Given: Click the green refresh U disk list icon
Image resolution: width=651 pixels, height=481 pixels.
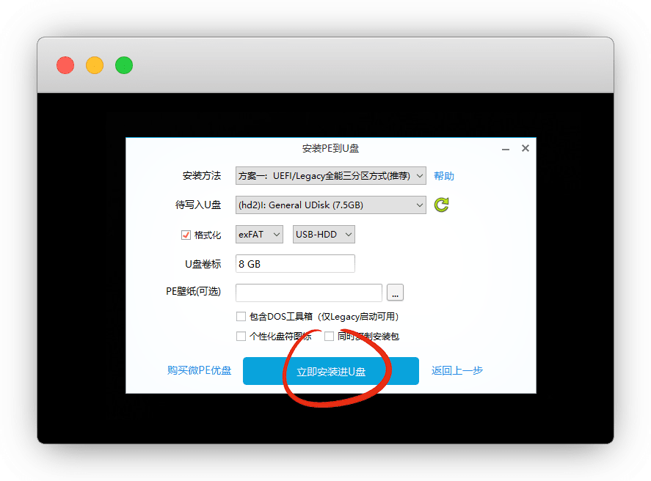Looking at the screenshot, I should (441, 205).
